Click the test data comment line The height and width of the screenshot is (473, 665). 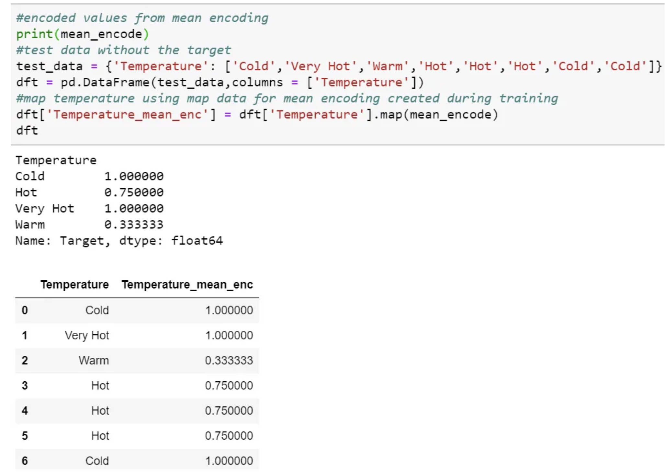point(123,50)
